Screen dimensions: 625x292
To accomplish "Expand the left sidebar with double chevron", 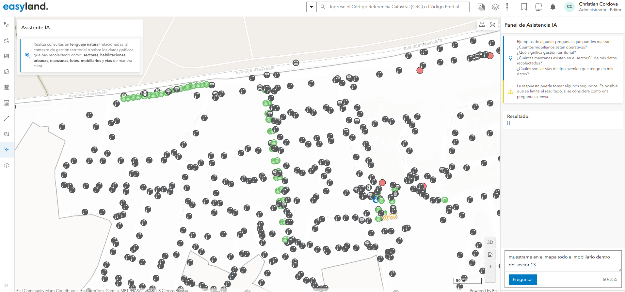I will (7, 285).
